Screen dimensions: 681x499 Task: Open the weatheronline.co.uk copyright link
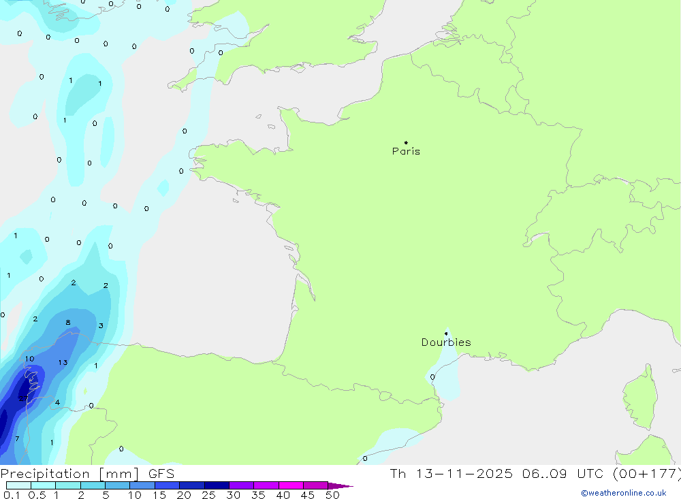point(623,493)
